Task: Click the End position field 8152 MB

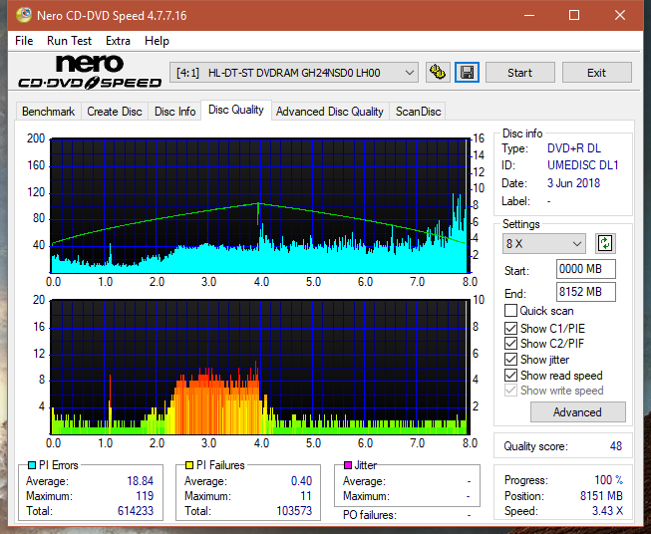Action: coord(586,292)
